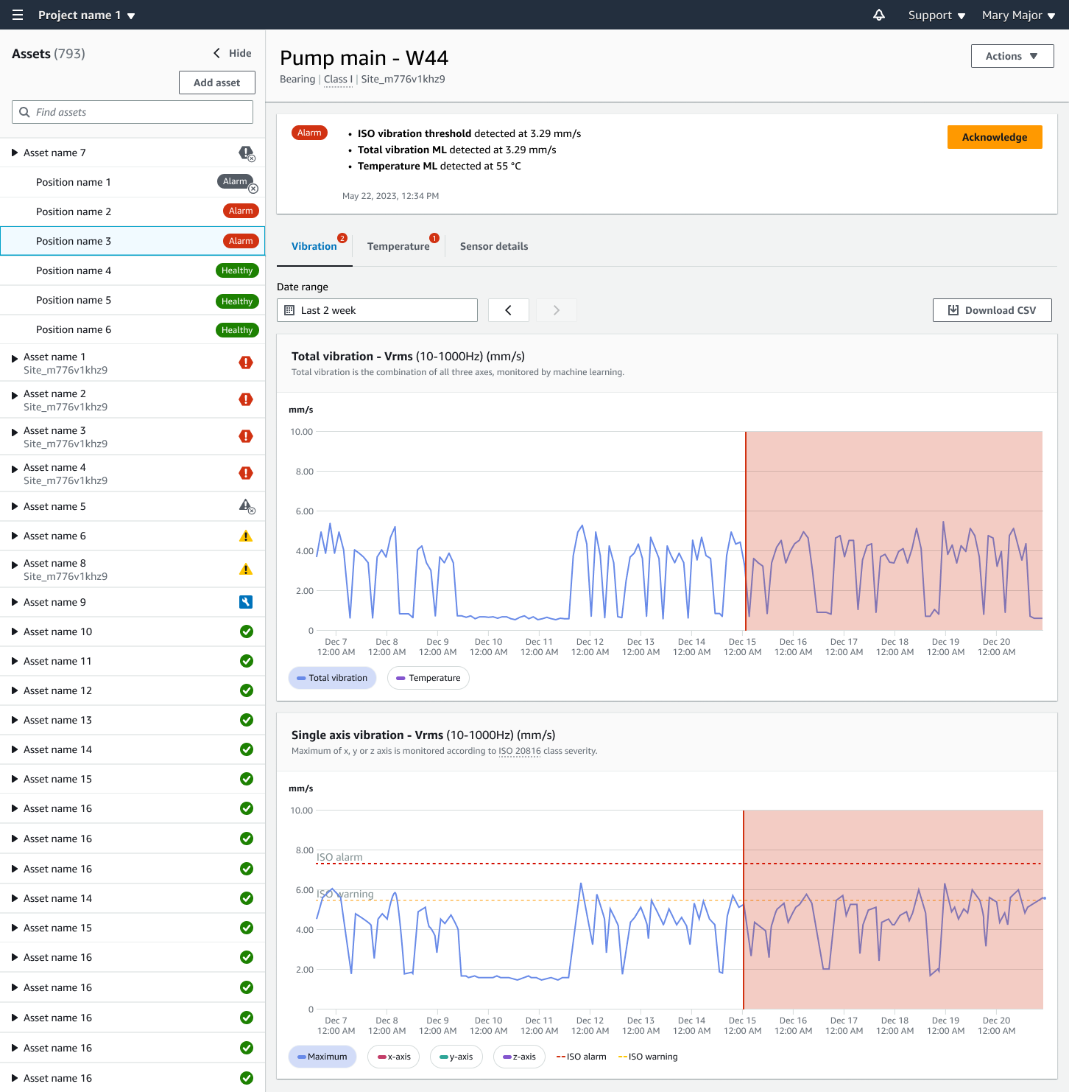Click the calendar icon in Date range

290,310
